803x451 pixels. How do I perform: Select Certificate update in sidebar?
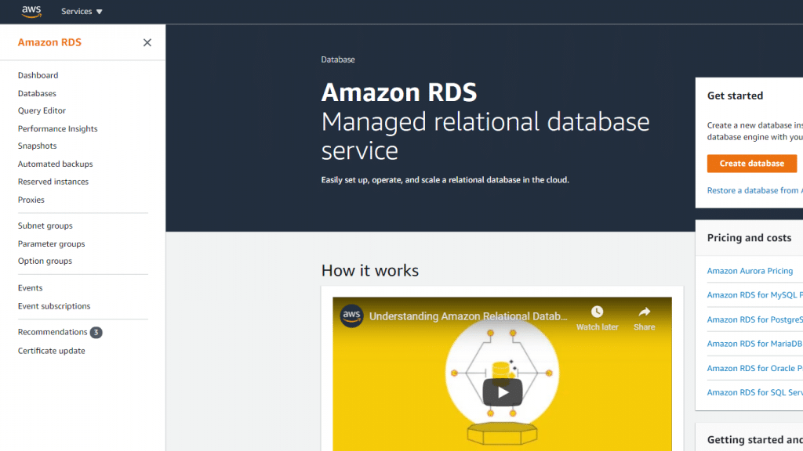51,351
